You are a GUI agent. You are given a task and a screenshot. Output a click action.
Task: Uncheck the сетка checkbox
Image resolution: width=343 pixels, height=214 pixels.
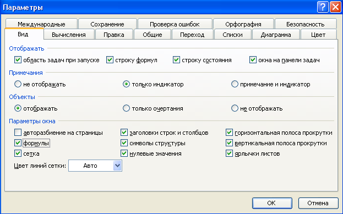click(18, 153)
